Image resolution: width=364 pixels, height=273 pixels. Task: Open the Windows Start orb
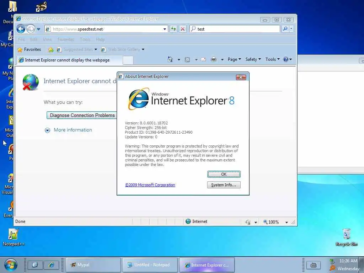[10, 265]
